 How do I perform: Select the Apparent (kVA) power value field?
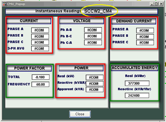point(95,90)
